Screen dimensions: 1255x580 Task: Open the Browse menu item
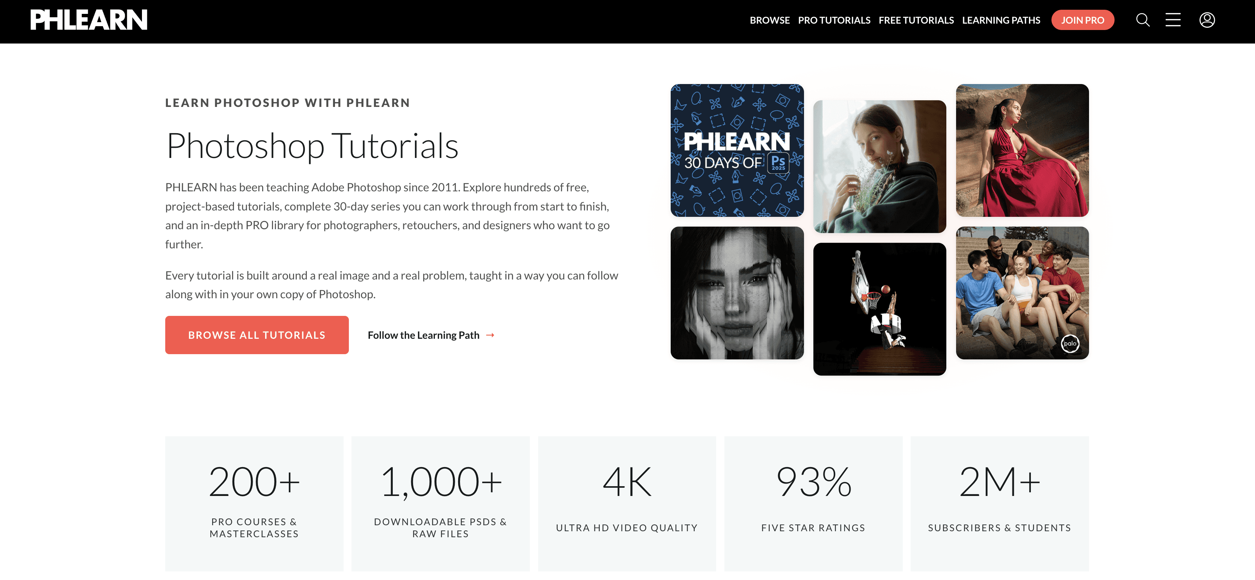[769, 20]
